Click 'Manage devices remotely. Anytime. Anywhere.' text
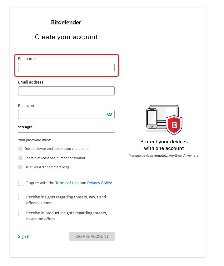The width and height of the screenshot is (224, 266). [x=164, y=156]
